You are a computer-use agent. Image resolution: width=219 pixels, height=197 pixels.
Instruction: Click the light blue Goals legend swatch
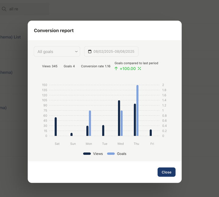coord(111,154)
